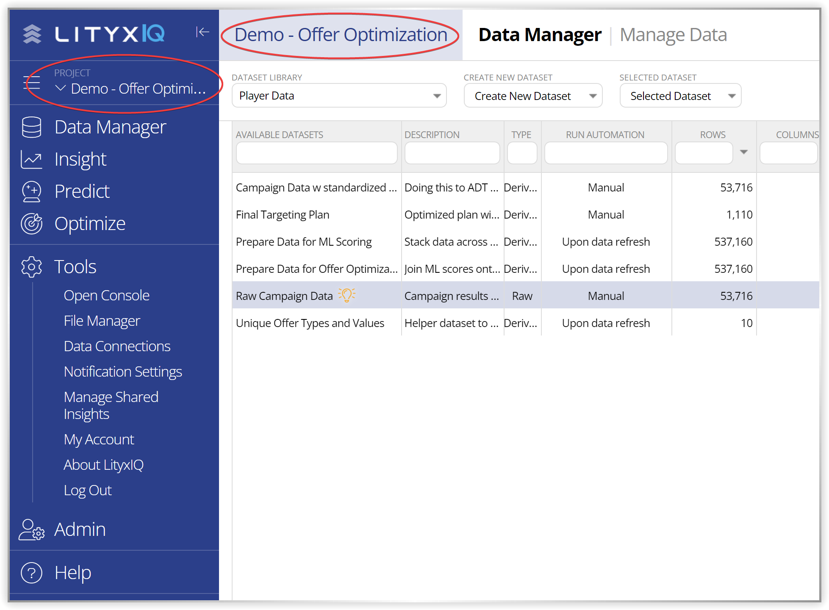Sort by Type column header
Screen dimensions: 829x610
click(x=521, y=135)
